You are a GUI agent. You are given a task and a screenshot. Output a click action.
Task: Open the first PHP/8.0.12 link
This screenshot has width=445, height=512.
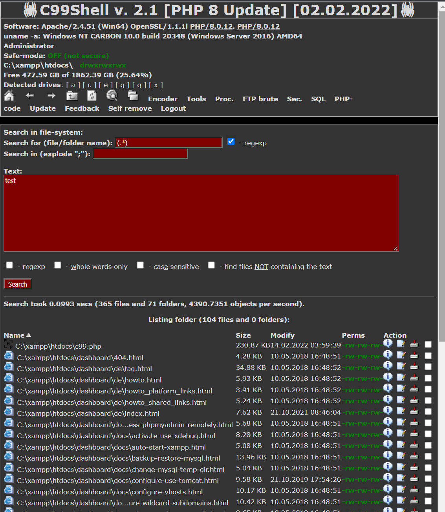coord(211,26)
